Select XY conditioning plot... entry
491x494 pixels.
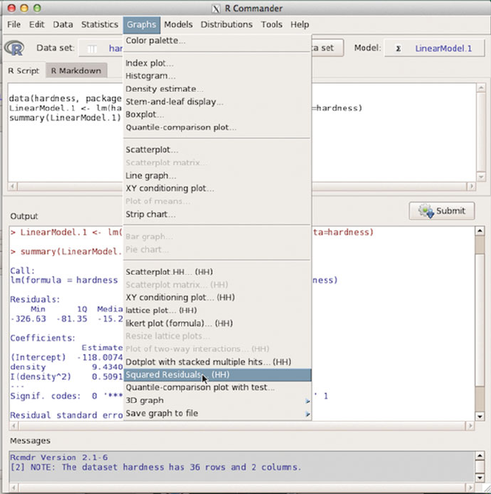[x=217, y=188]
